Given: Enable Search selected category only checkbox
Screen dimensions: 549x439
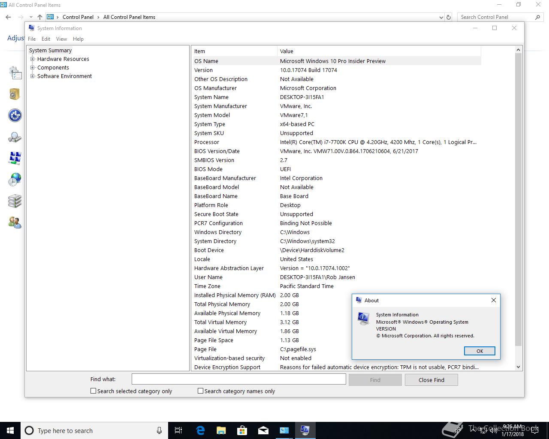Looking at the screenshot, I should pyautogui.click(x=93, y=391).
